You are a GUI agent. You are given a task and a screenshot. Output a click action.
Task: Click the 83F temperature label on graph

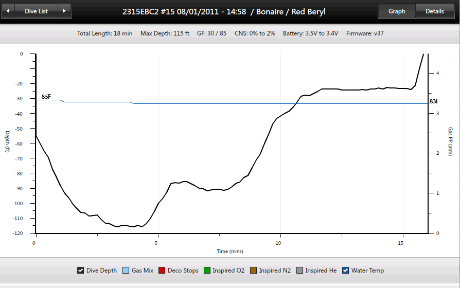434,102
